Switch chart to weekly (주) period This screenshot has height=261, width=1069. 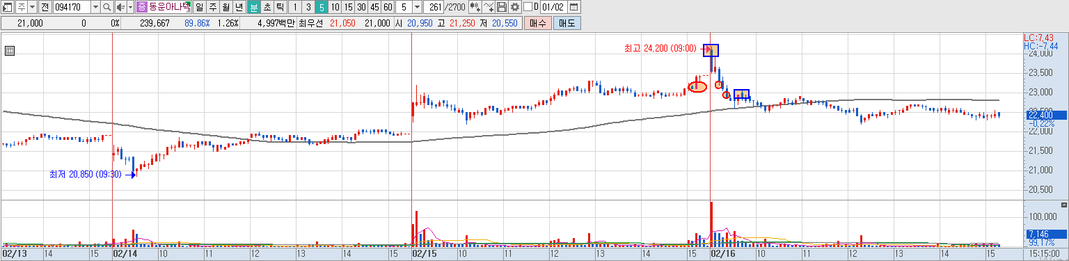tap(213, 7)
